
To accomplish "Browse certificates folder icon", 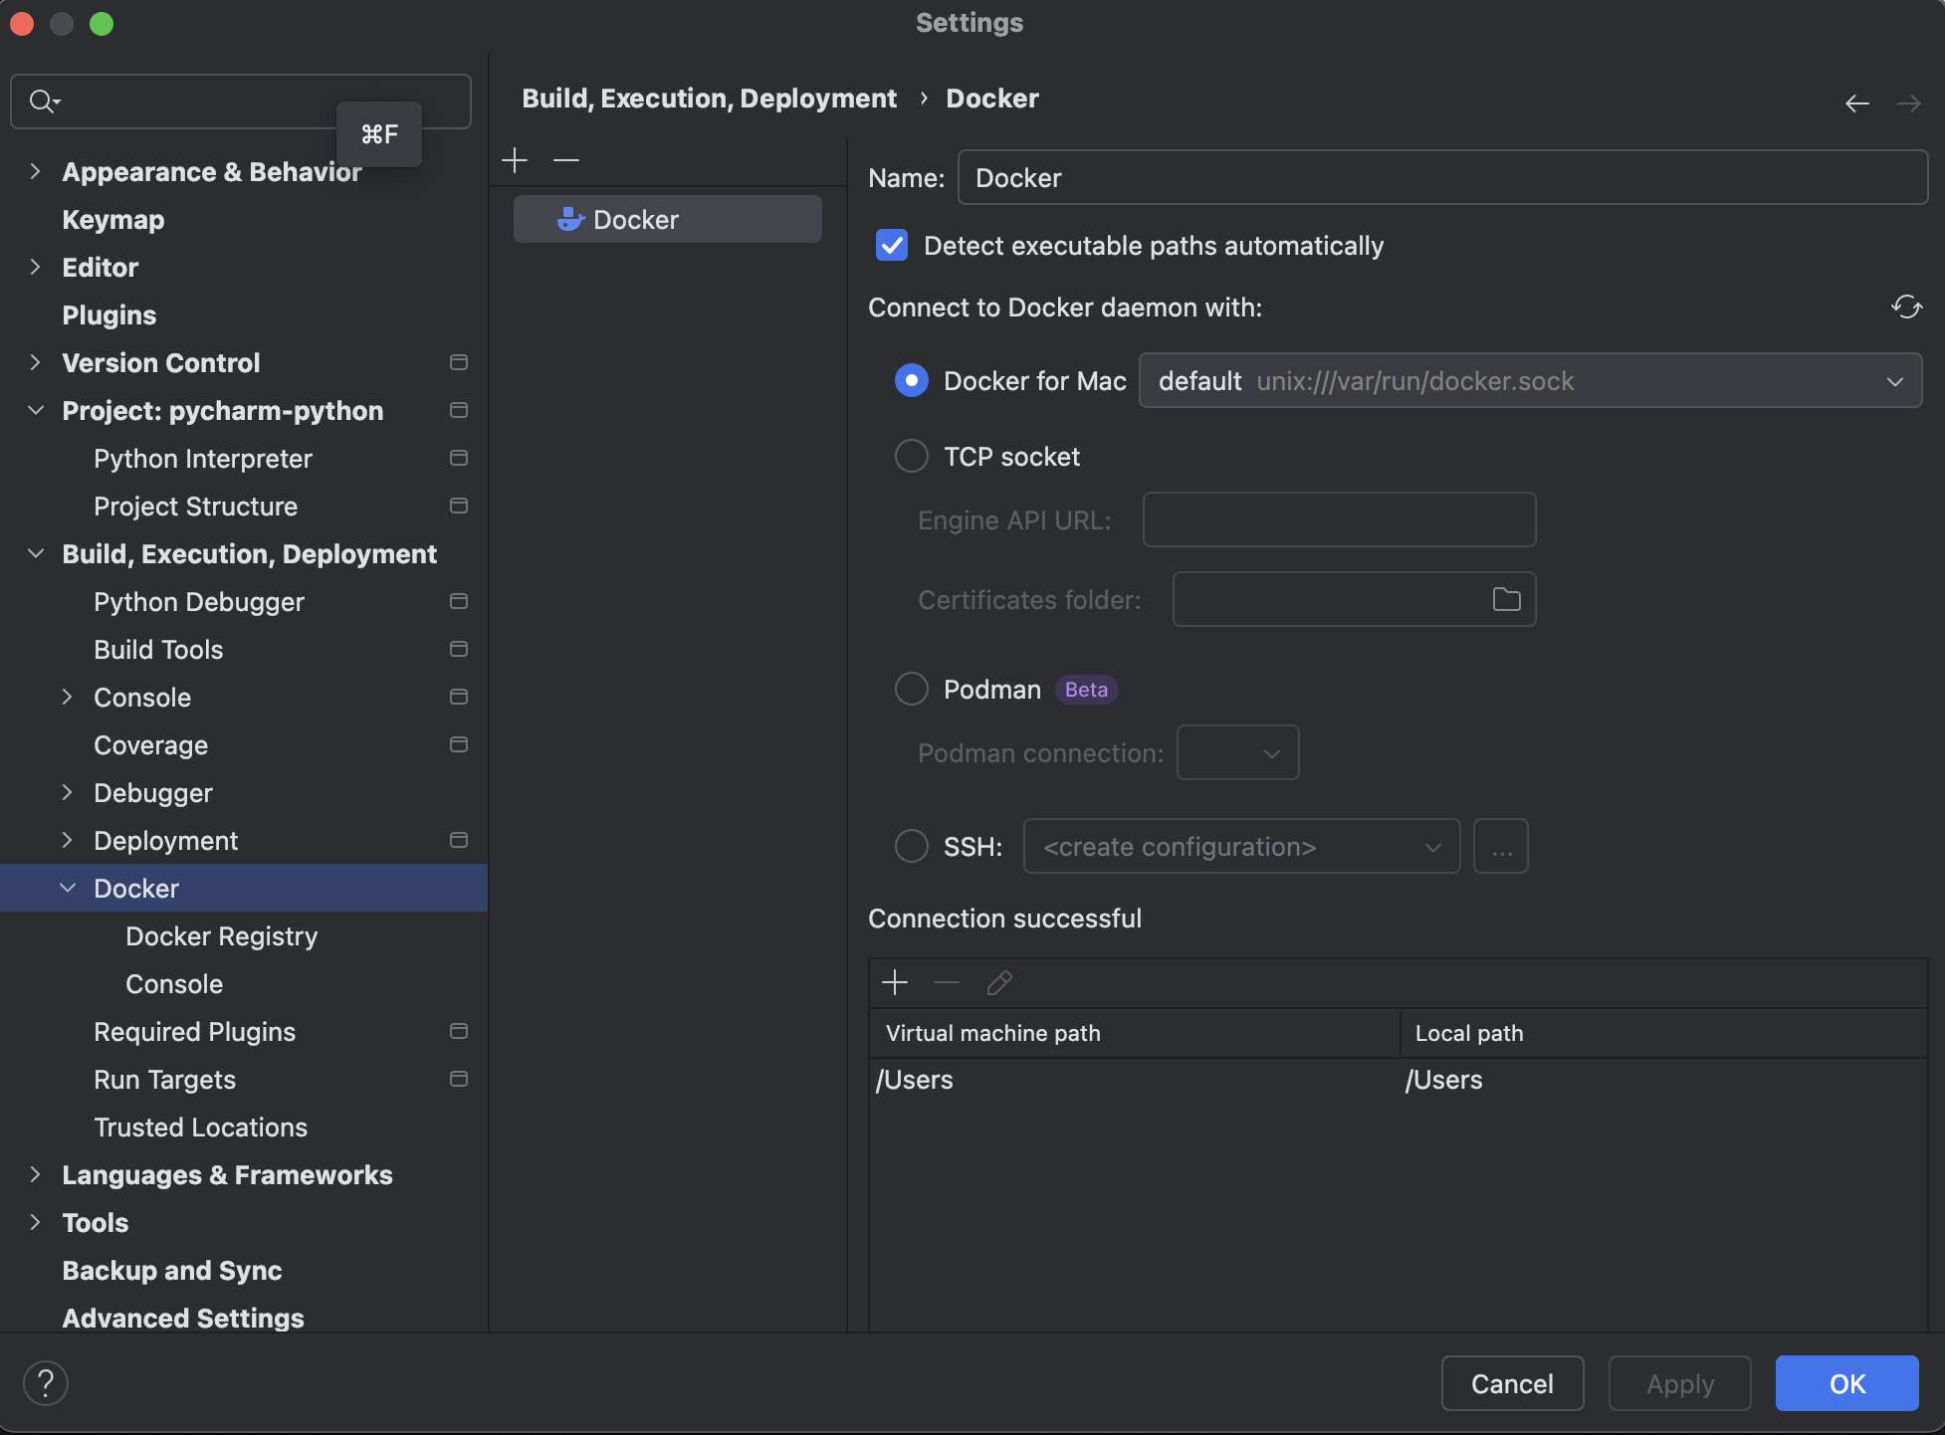I will pos(1506,599).
